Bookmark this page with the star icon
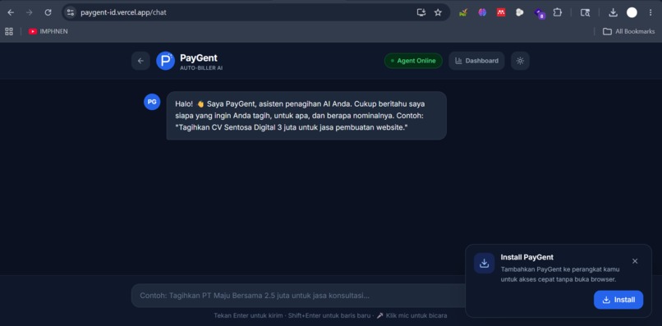This screenshot has width=662, height=326. pyautogui.click(x=438, y=12)
